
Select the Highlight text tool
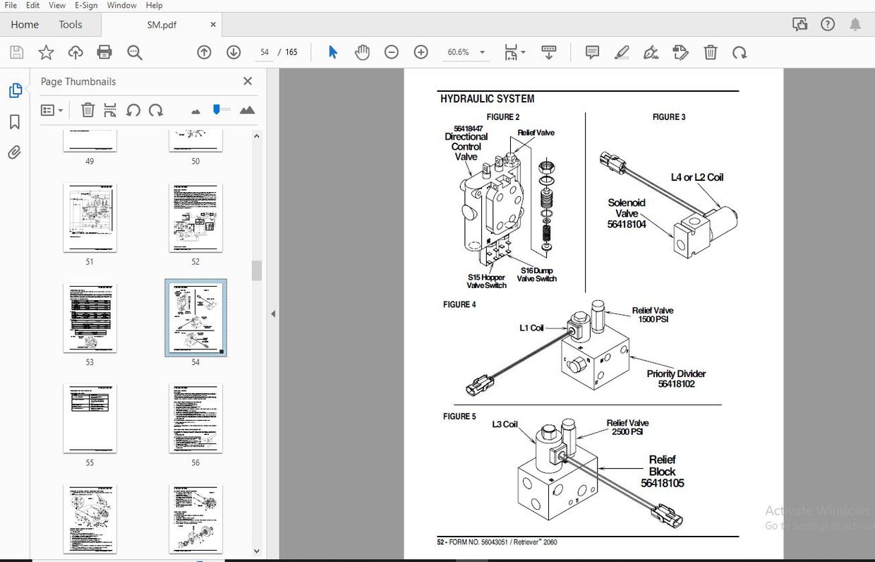coord(622,52)
